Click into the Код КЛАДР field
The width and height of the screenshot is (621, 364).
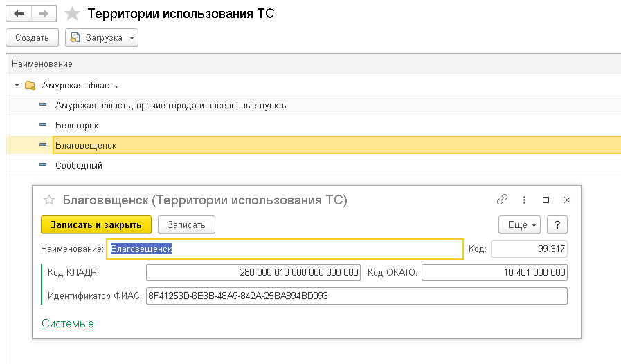coord(253,272)
